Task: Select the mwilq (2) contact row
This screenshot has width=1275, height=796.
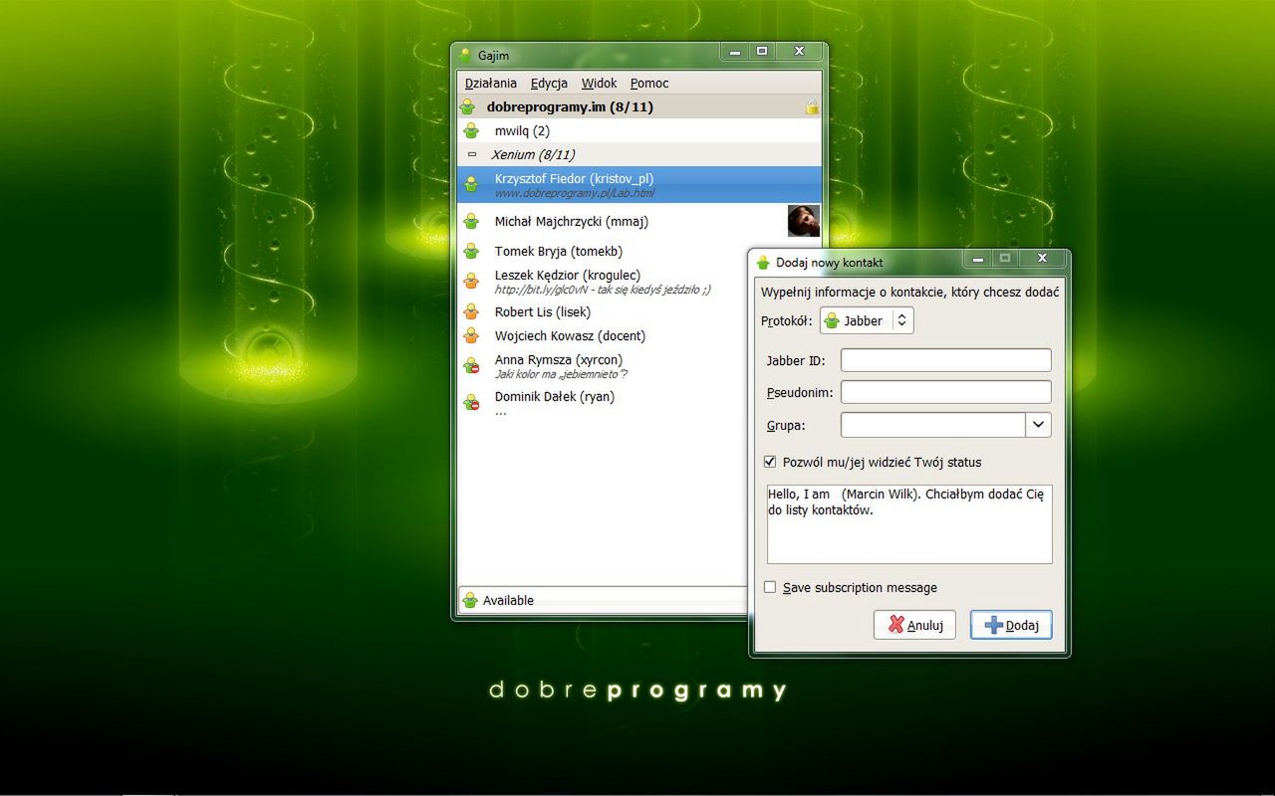Action: 639,130
